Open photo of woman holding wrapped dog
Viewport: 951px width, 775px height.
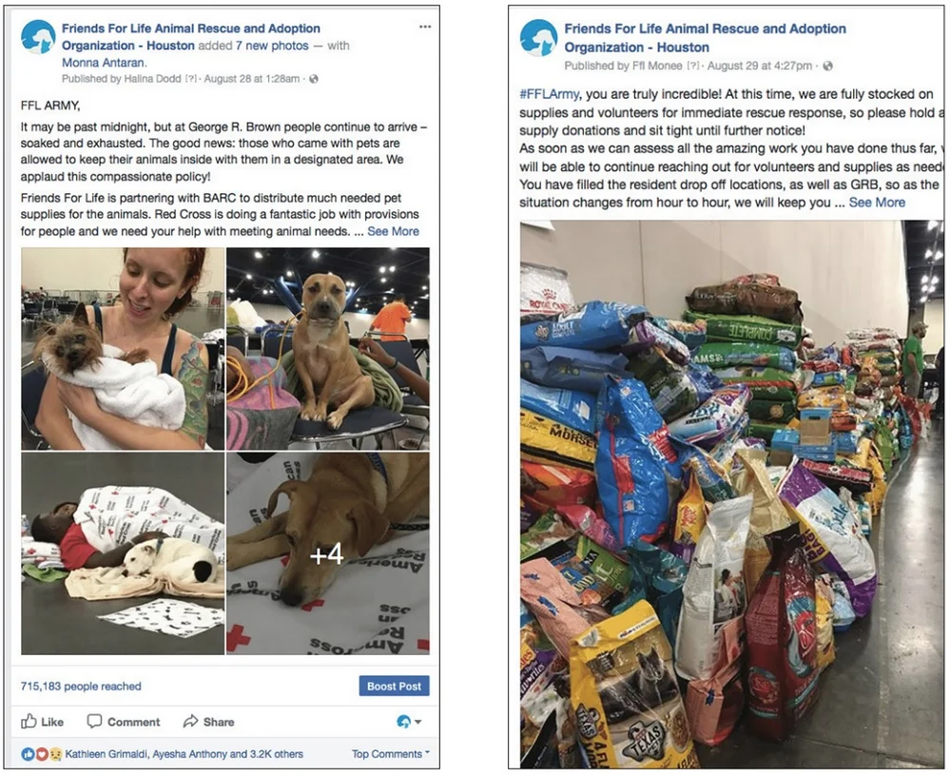(123, 349)
